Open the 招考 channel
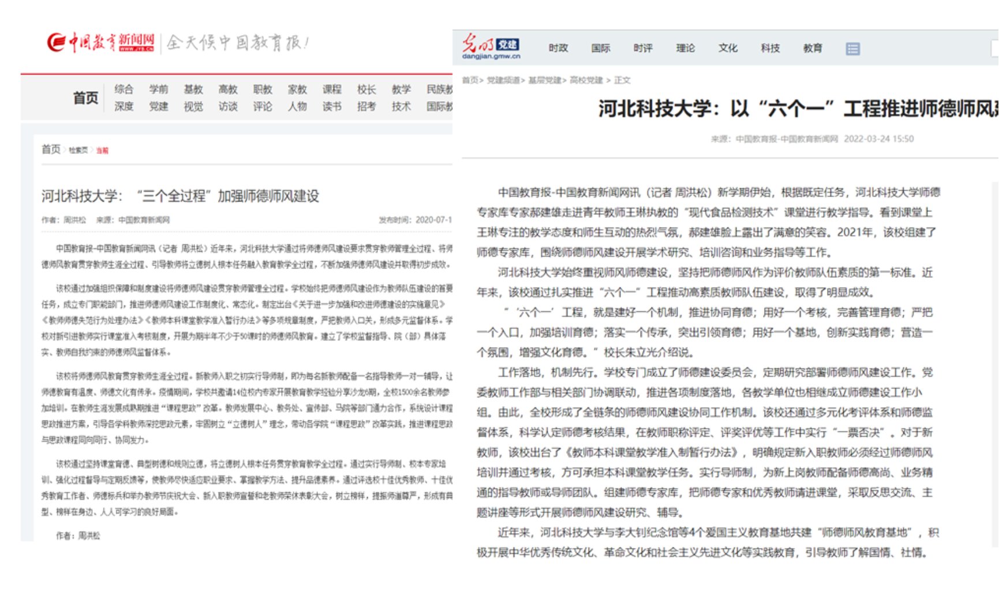The height and width of the screenshot is (596, 999). pyautogui.click(x=366, y=106)
